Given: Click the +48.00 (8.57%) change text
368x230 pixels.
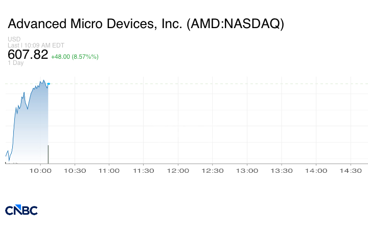Looking at the screenshot, I should [75, 57].
